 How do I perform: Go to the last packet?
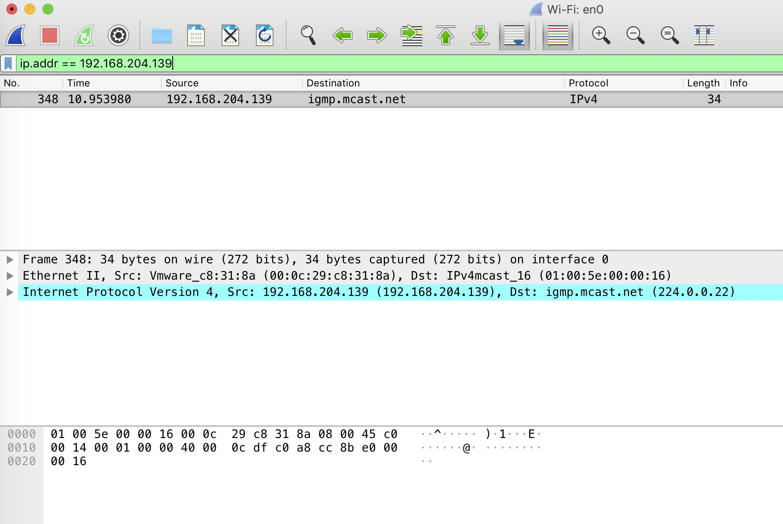coord(480,35)
